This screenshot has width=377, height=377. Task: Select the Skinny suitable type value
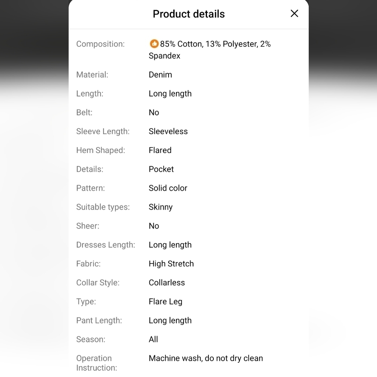(x=161, y=207)
